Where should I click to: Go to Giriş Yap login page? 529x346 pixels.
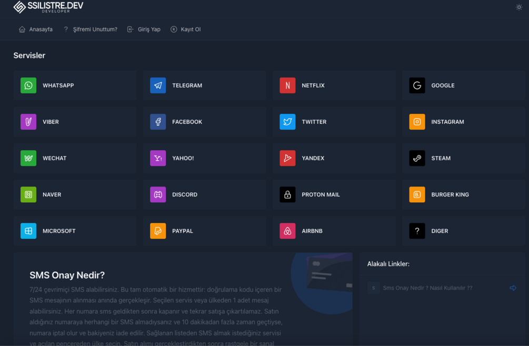[x=144, y=29]
